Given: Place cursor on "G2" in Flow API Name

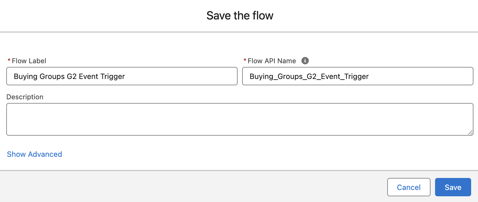Looking at the screenshot, I should click(312, 76).
